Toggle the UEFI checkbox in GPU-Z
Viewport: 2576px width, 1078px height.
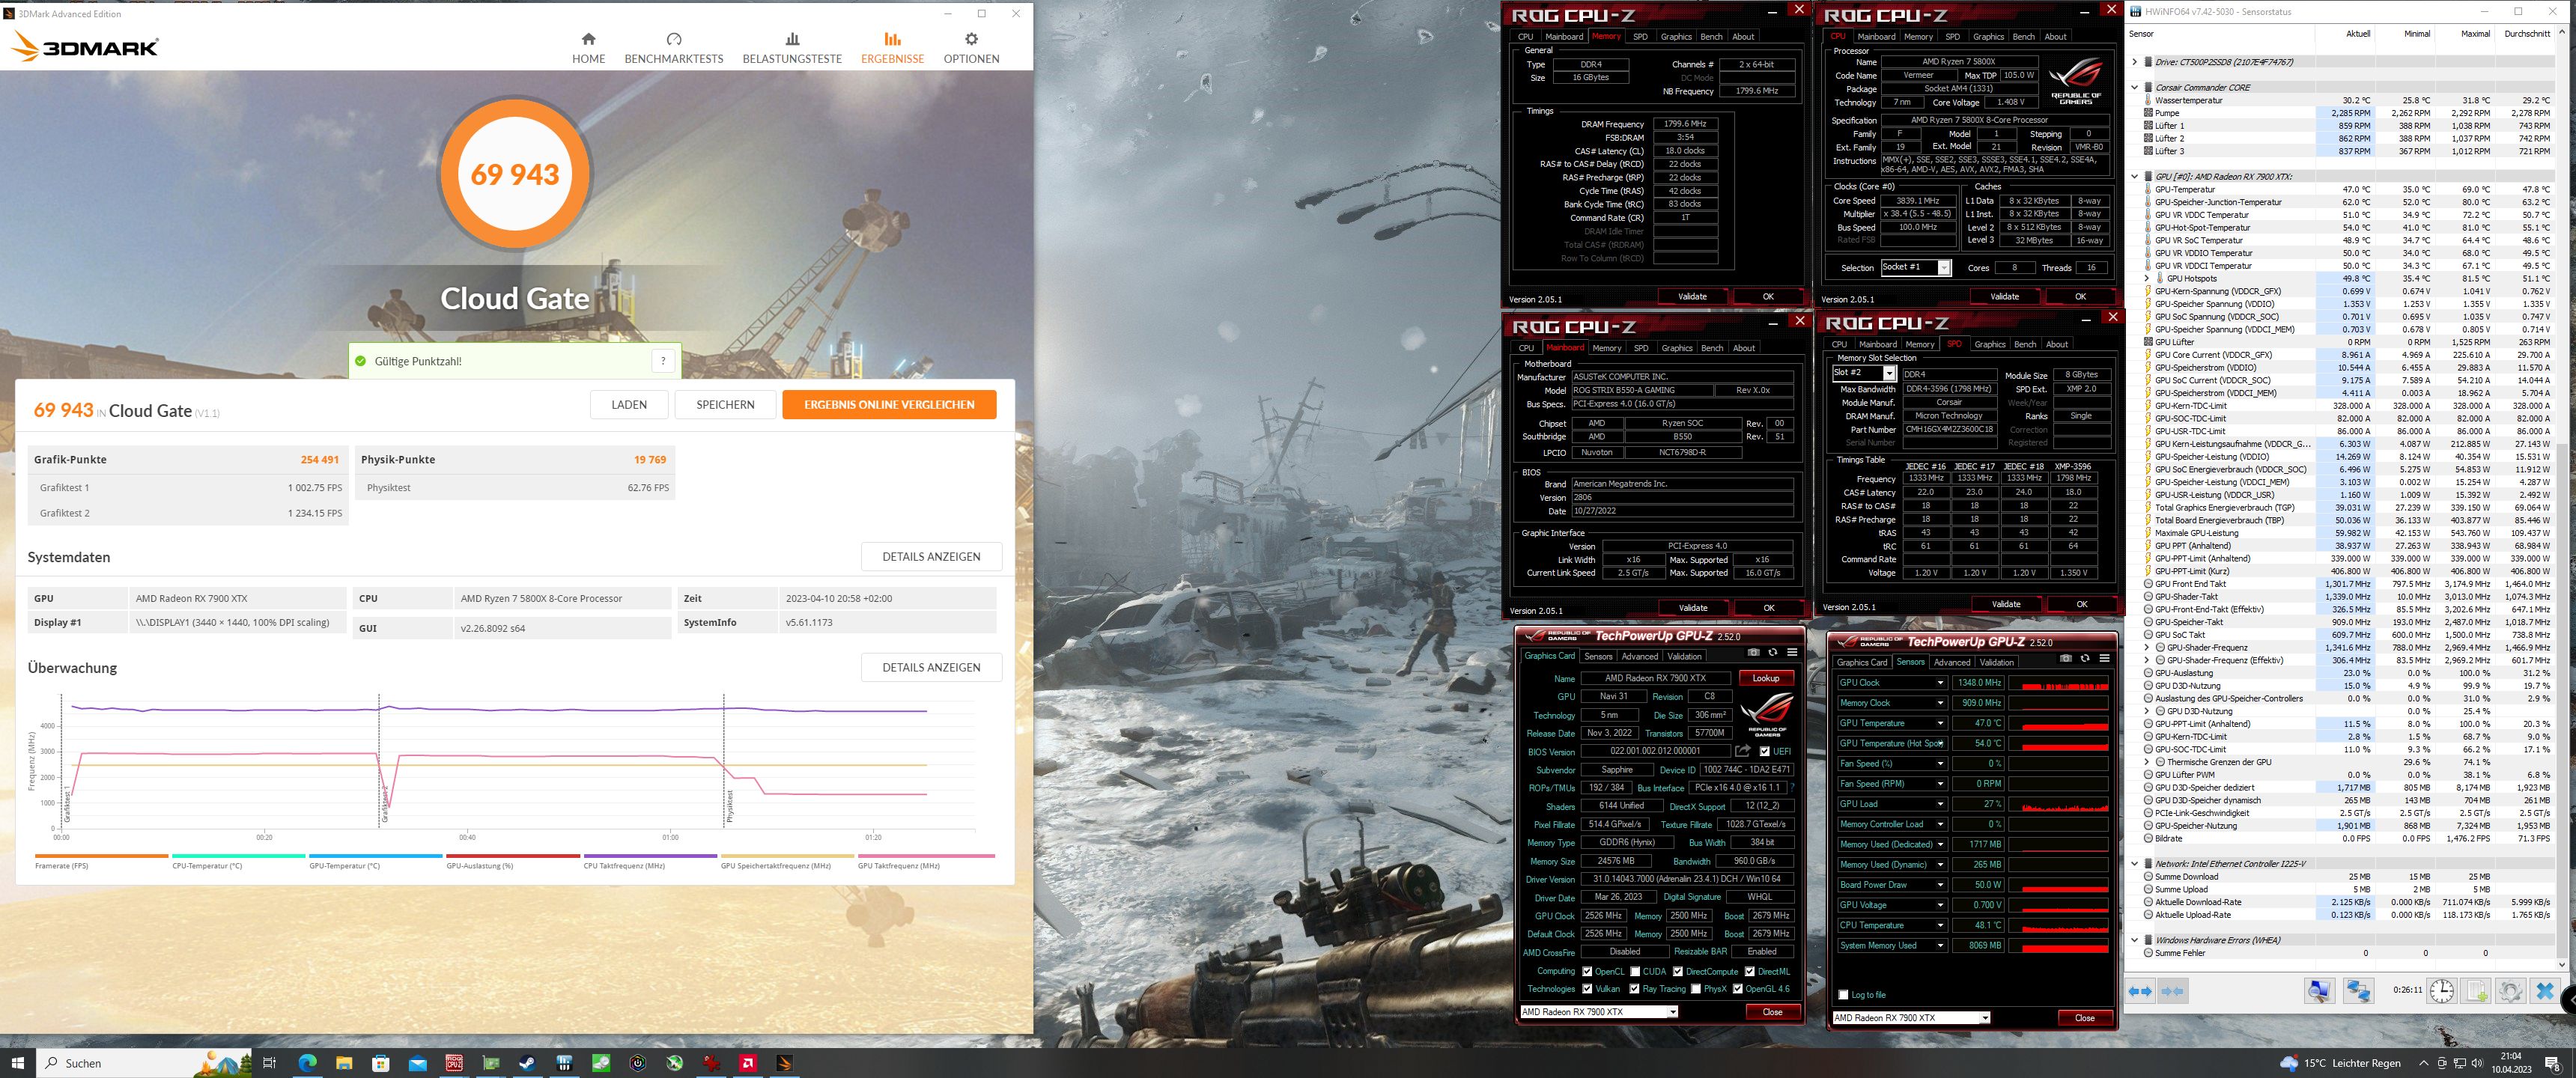point(1764,751)
